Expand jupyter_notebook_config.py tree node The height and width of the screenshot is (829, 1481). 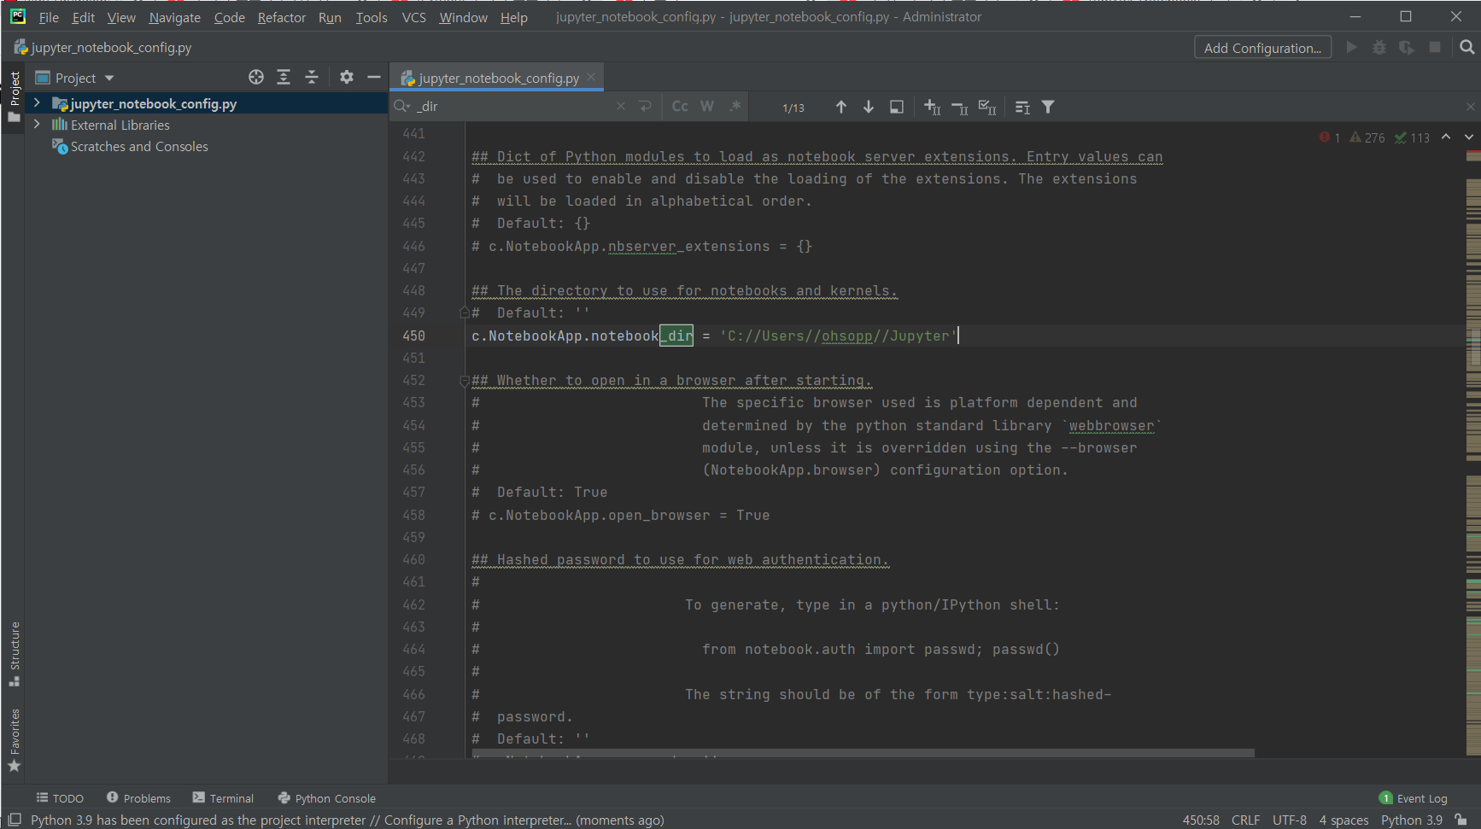[x=37, y=103]
